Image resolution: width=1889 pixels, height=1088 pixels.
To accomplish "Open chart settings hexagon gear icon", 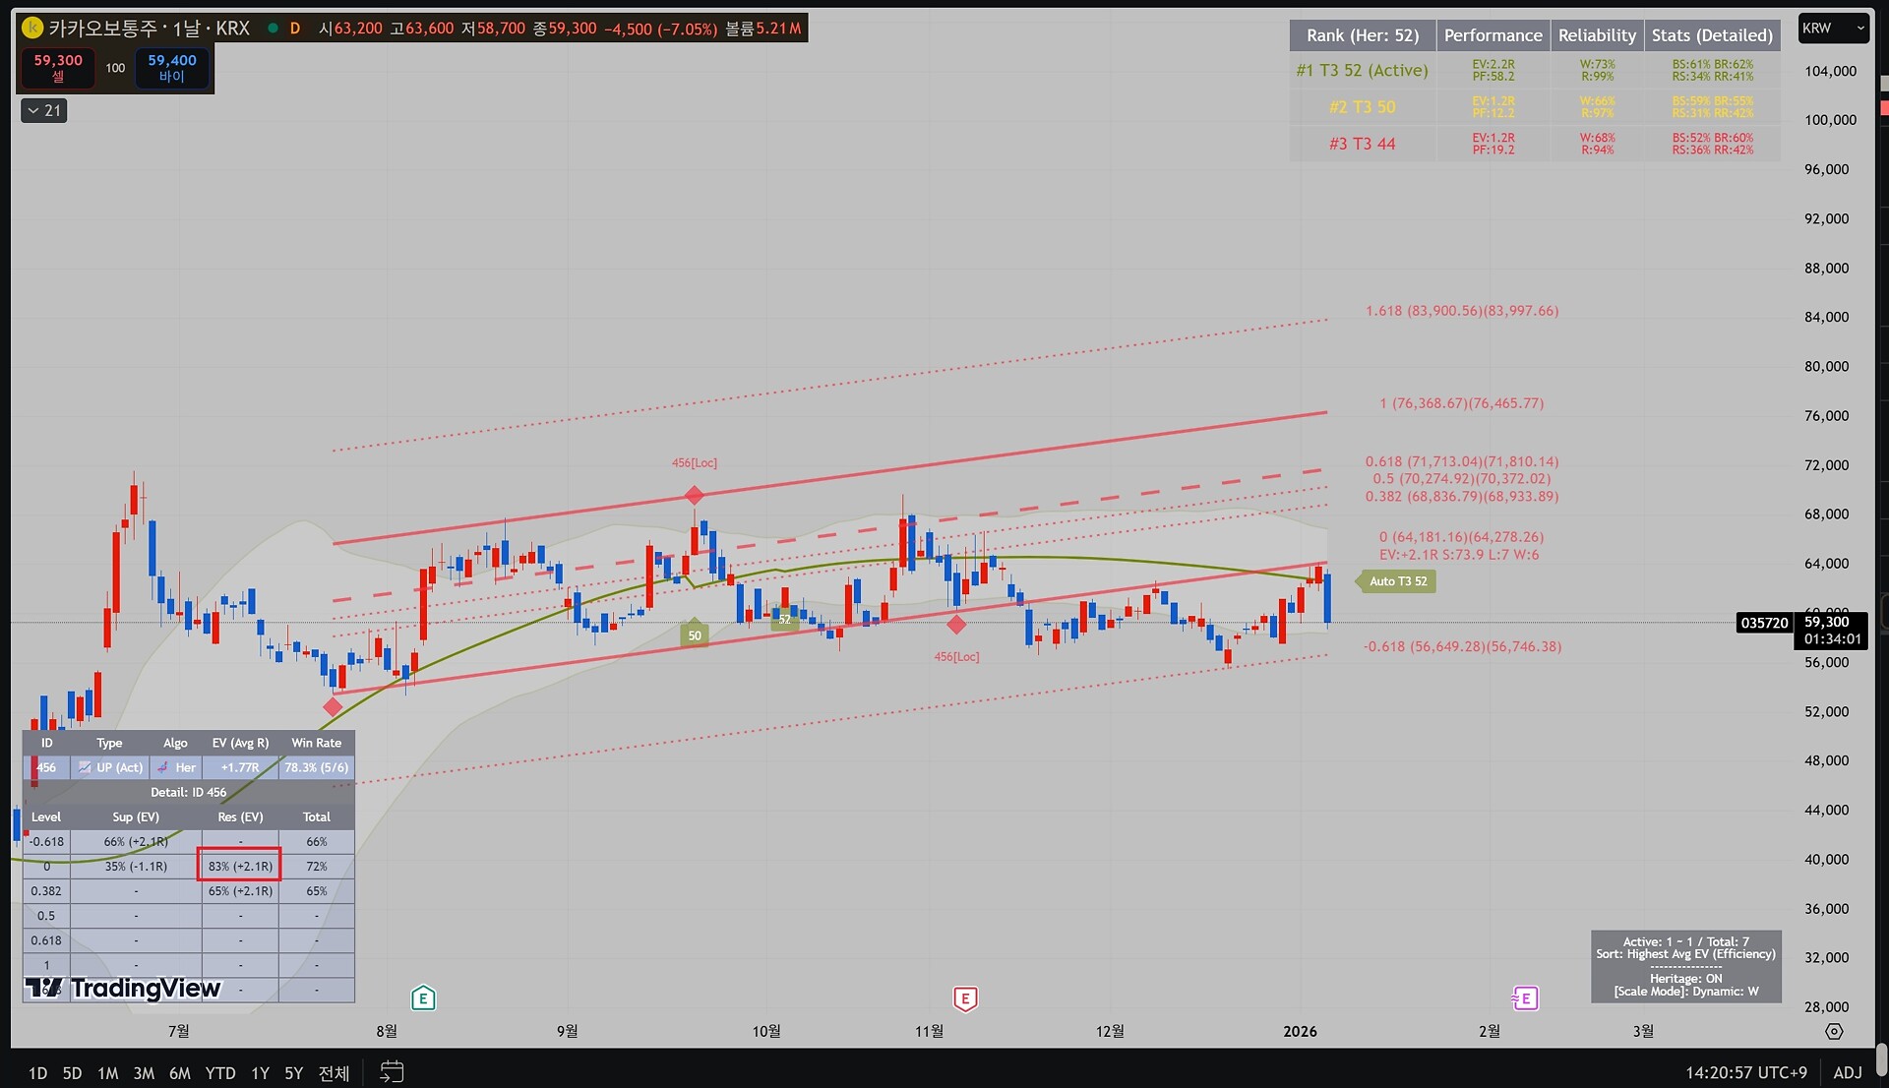I will (x=1834, y=1031).
